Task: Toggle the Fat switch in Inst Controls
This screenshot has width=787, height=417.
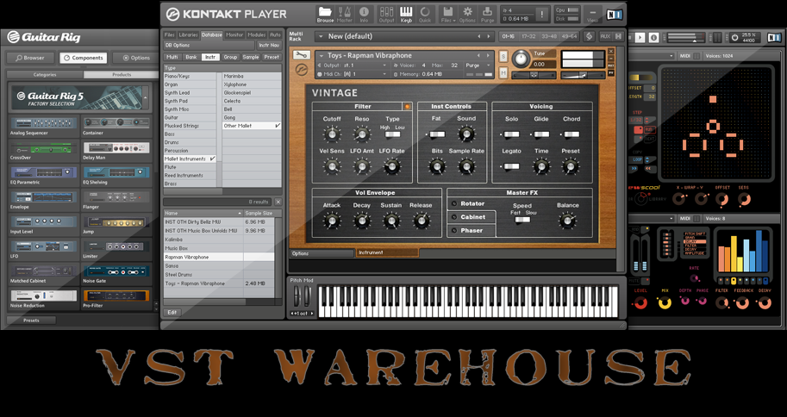Action: [x=437, y=134]
